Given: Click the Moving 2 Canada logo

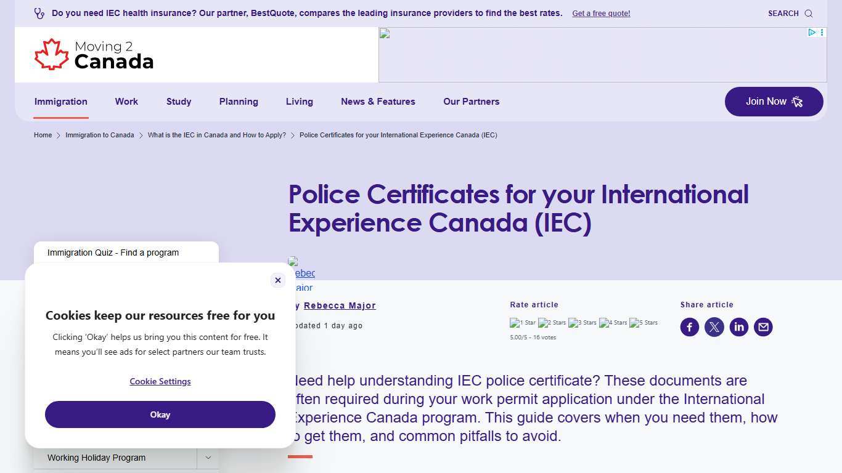Looking at the screenshot, I should [94, 54].
